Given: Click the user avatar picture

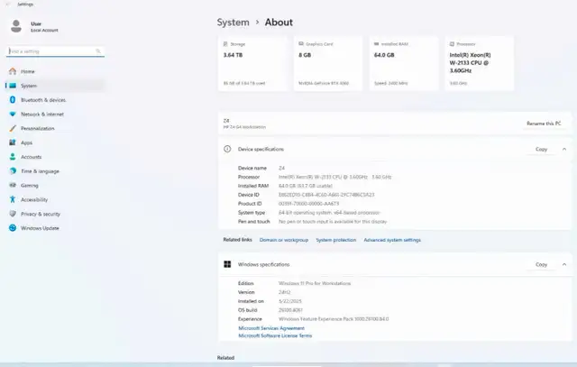Looking at the screenshot, I should [x=16, y=26].
